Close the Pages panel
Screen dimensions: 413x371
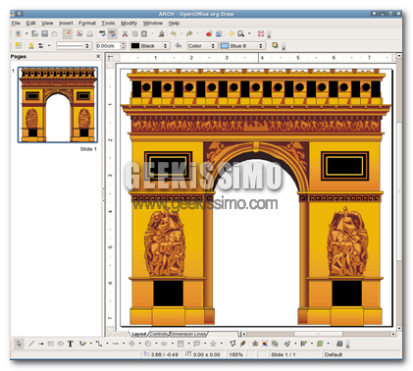click(x=98, y=56)
